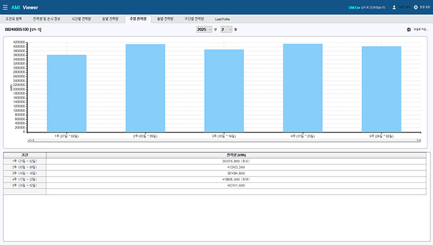Open the hamburger menu

(x=5, y=7)
